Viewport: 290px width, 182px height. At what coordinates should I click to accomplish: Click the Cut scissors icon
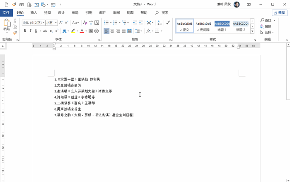pyautogui.click(x=15, y=21)
